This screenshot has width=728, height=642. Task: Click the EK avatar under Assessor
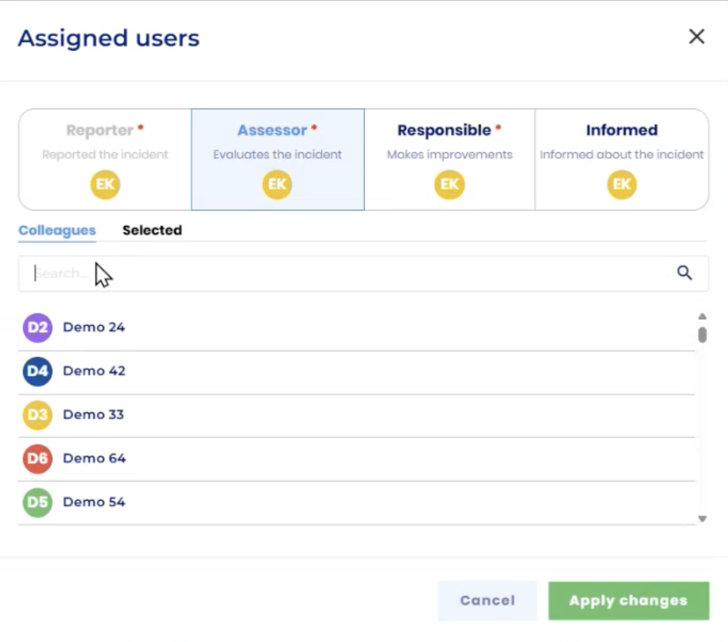[x=277, y=184]
